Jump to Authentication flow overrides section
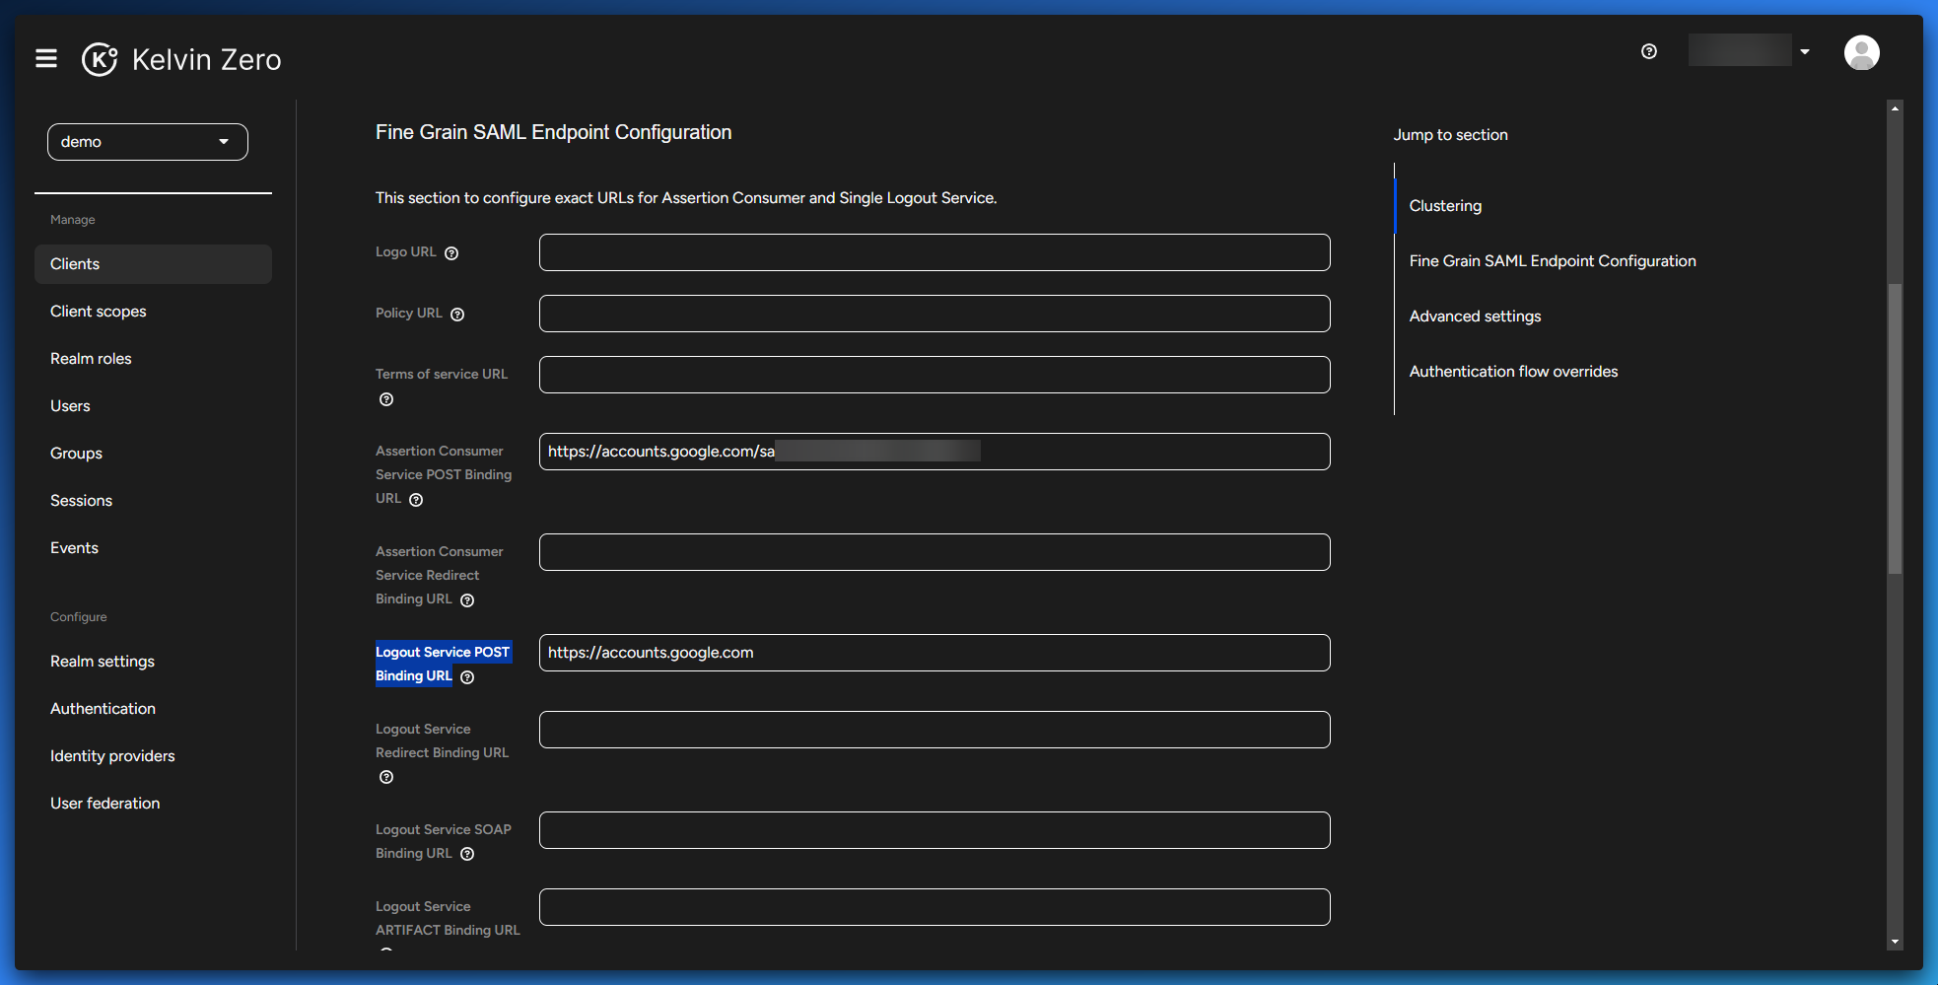Viewport: 1938px width, 985px height. (1513, 372)
